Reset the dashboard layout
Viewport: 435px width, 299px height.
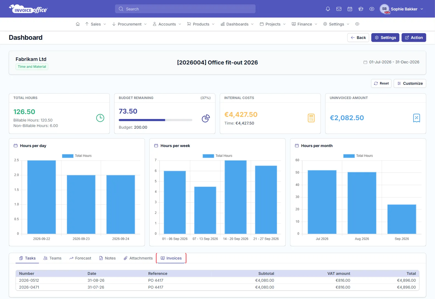click(x=381, y=83)
